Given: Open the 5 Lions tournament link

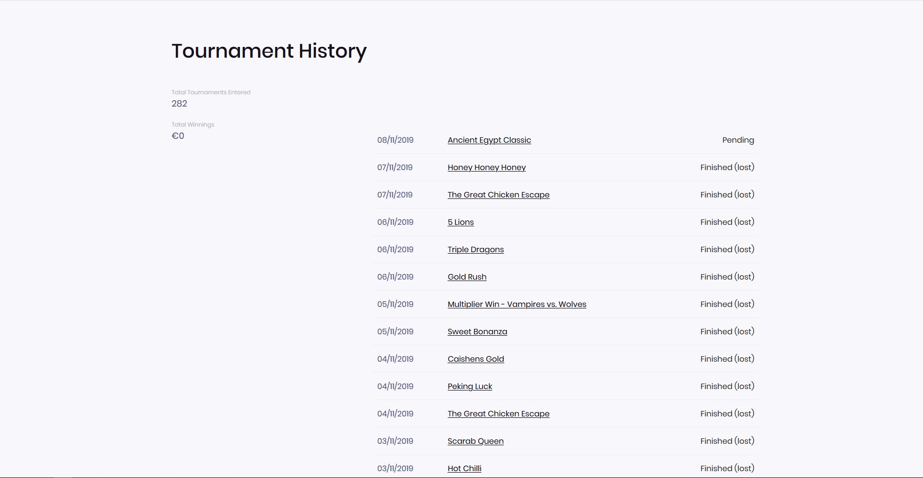Looking at the screenshot, I should point(460,222).
